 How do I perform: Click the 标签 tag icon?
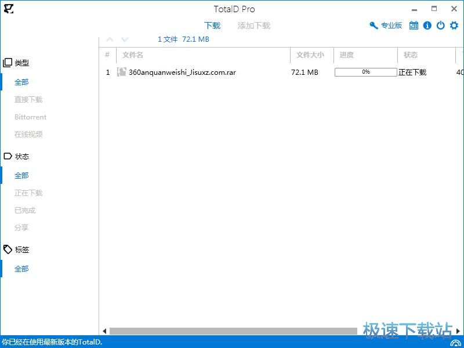point(8,249)
